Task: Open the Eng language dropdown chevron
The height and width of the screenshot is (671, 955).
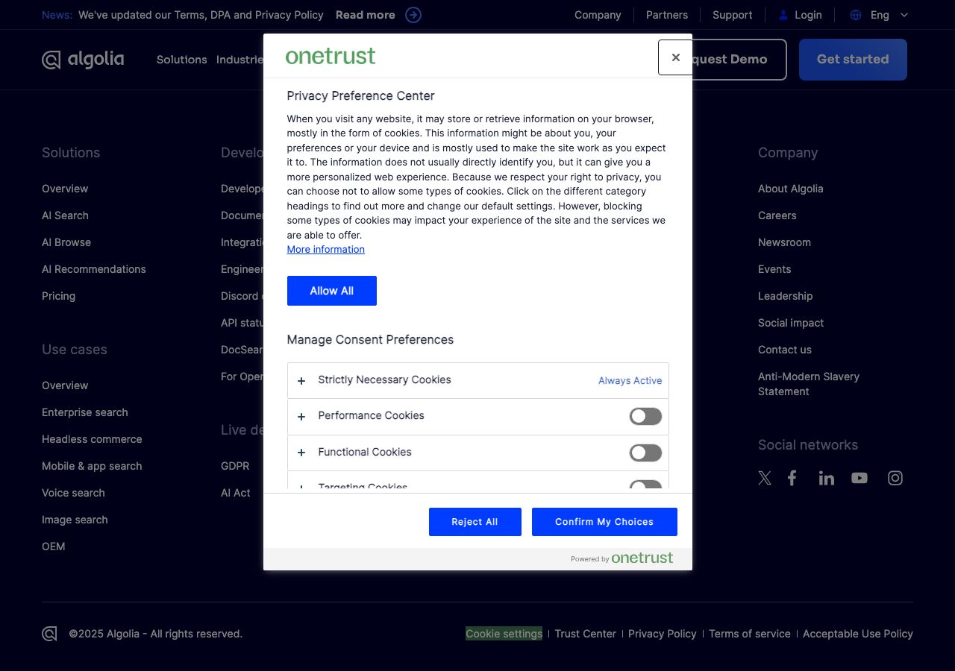Action: point(904,15)
